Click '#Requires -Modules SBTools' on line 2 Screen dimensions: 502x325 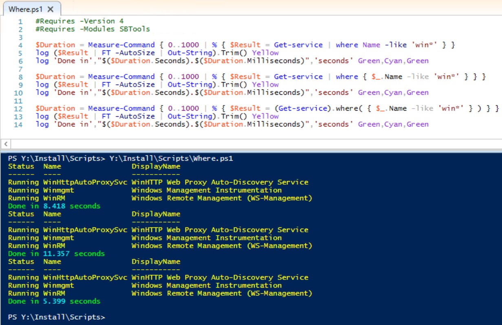click(92, 29)
